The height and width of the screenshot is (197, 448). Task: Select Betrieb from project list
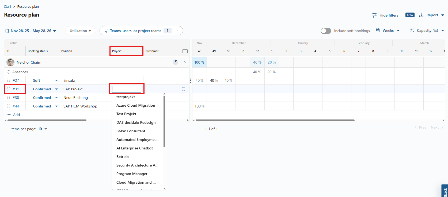[x=138, y=157]
